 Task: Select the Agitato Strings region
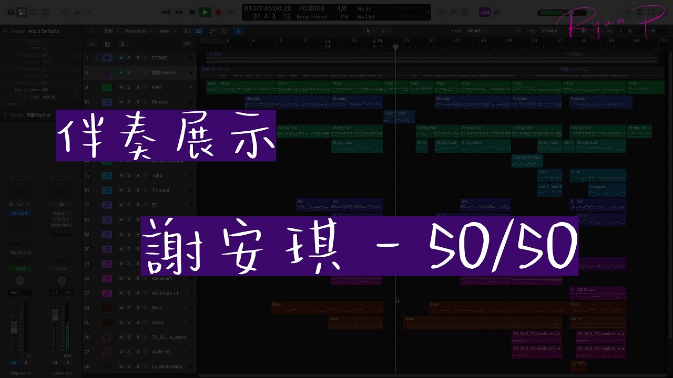coord(527,161)
